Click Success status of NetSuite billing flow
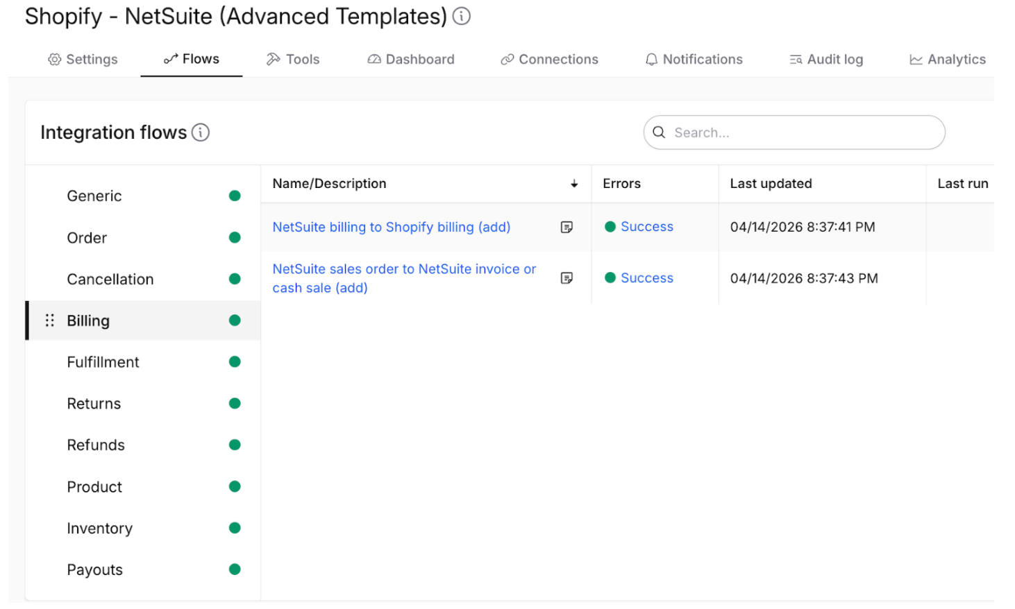This screenshot has width=1015, height=609. pyautogui.click(x=646, y=227)
